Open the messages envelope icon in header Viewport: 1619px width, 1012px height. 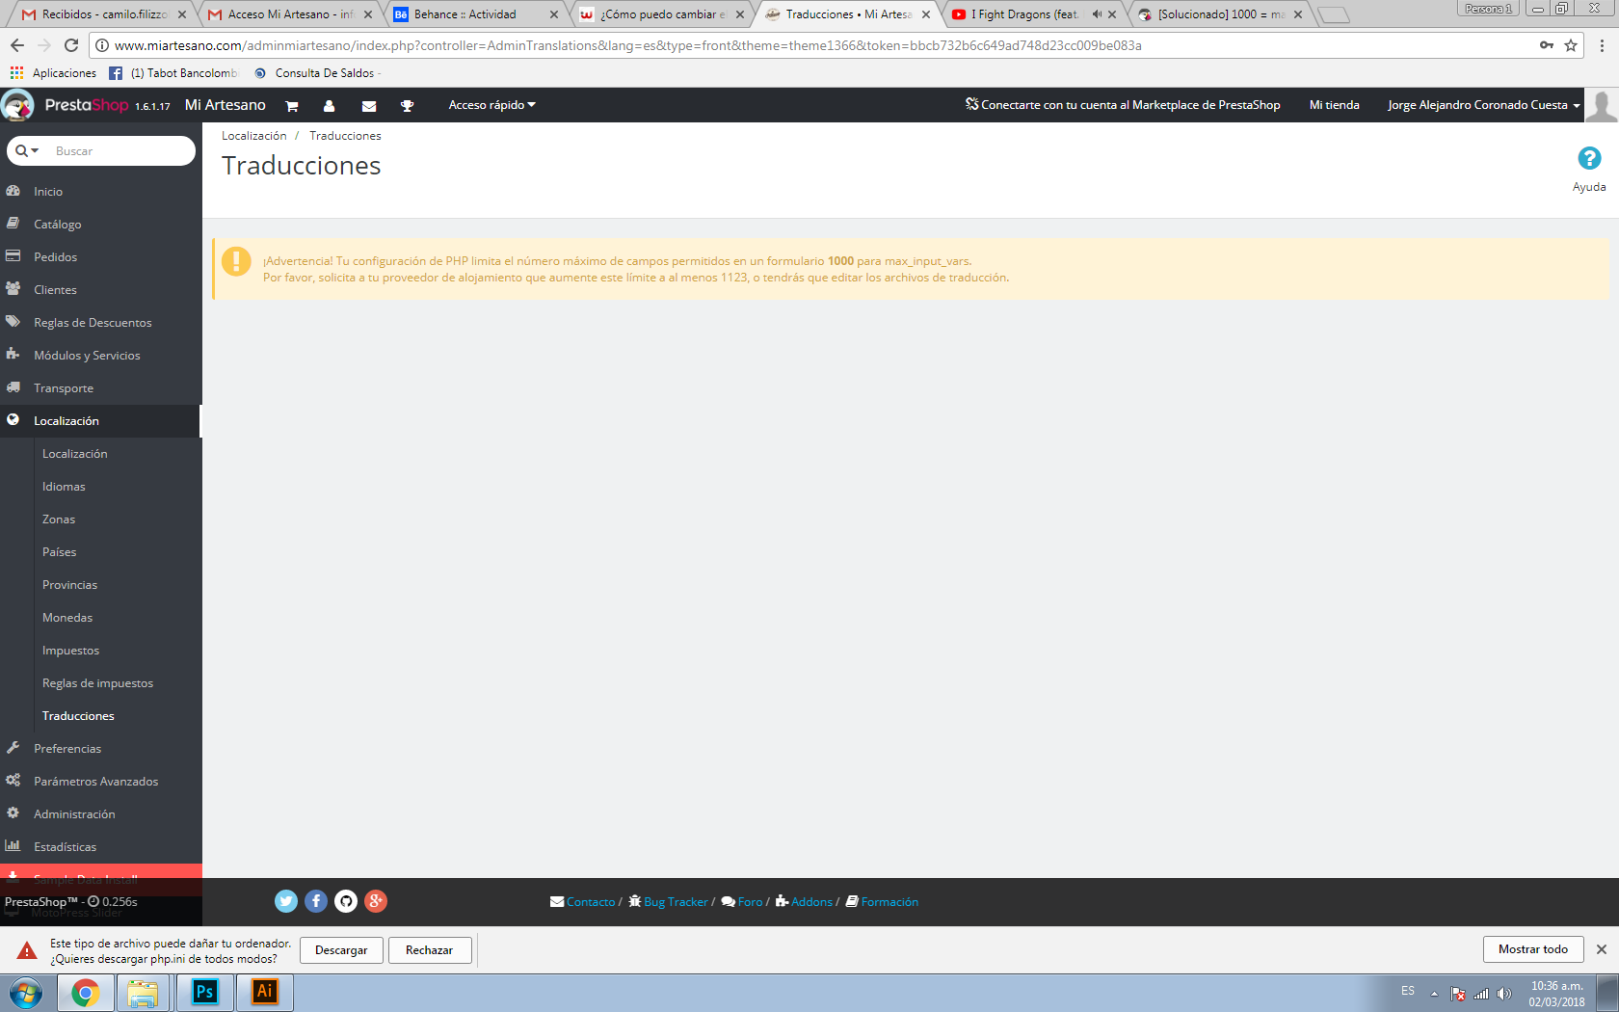click(369, 106)
